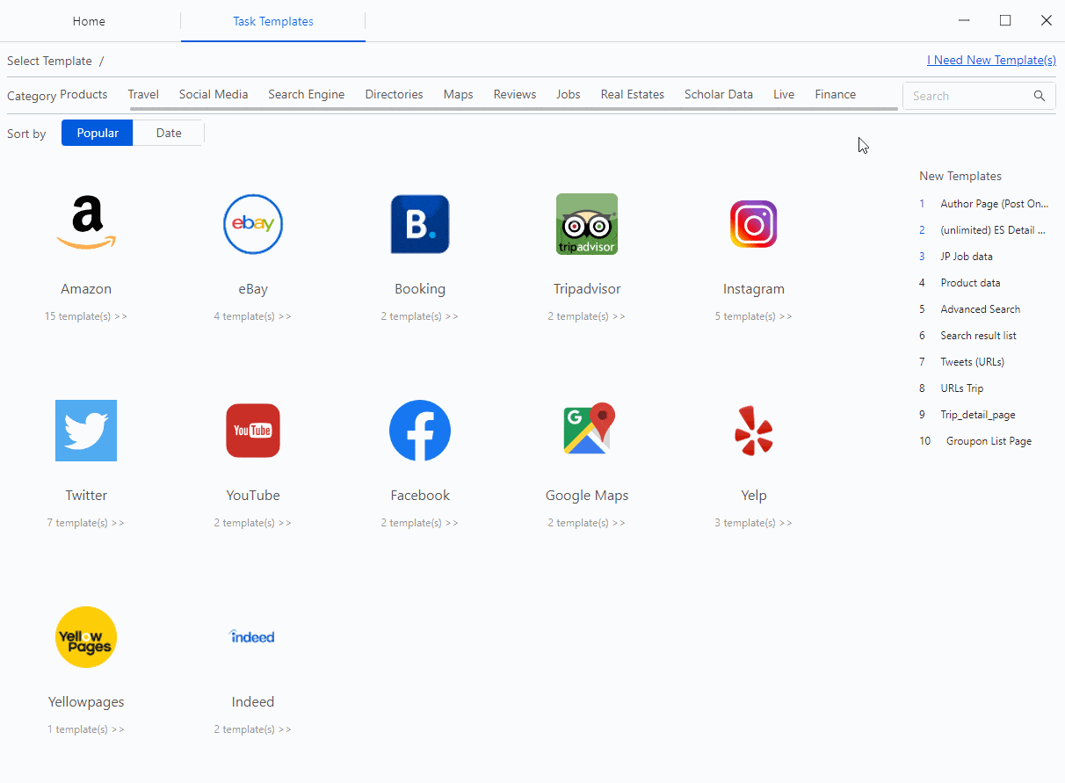The image size is (1065, 783).
Task: Filter by Search Engine category
Action: pyautogui.click(x=307, y=94)
